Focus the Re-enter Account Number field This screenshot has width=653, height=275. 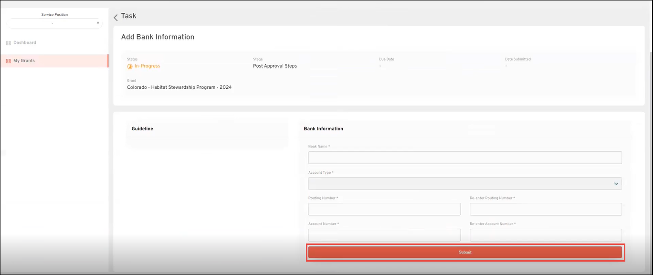tap(546, 235)
